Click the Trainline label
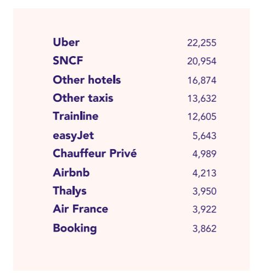This screenshot has height=280, width=264. pos(76,116)
